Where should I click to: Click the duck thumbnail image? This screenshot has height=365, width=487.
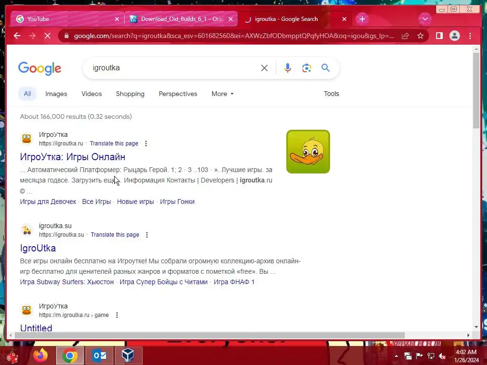[308, 152]
